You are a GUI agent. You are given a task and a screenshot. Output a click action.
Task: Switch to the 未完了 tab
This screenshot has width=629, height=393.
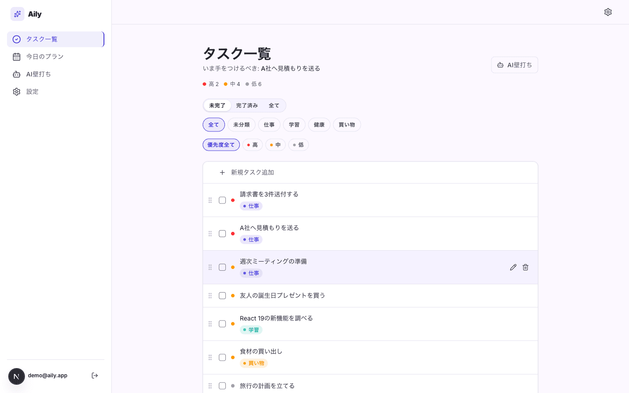tap(217, 106)
